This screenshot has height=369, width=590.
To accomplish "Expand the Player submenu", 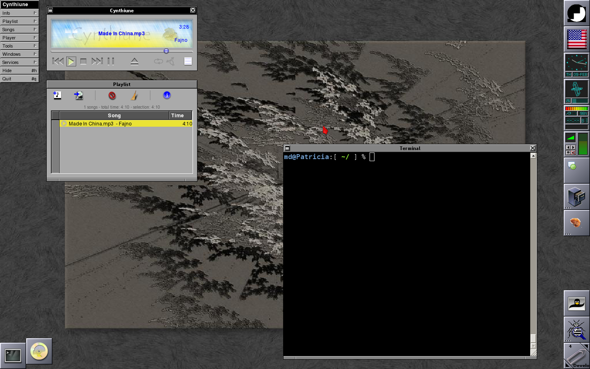I will pyautogui.click(x=19, y=38).
